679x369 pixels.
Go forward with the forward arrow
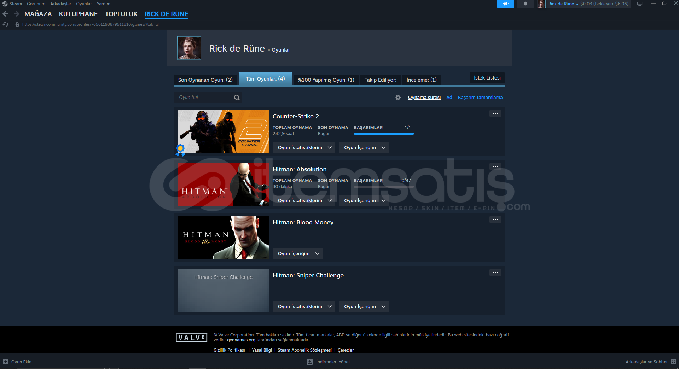(x=16, y=14)
